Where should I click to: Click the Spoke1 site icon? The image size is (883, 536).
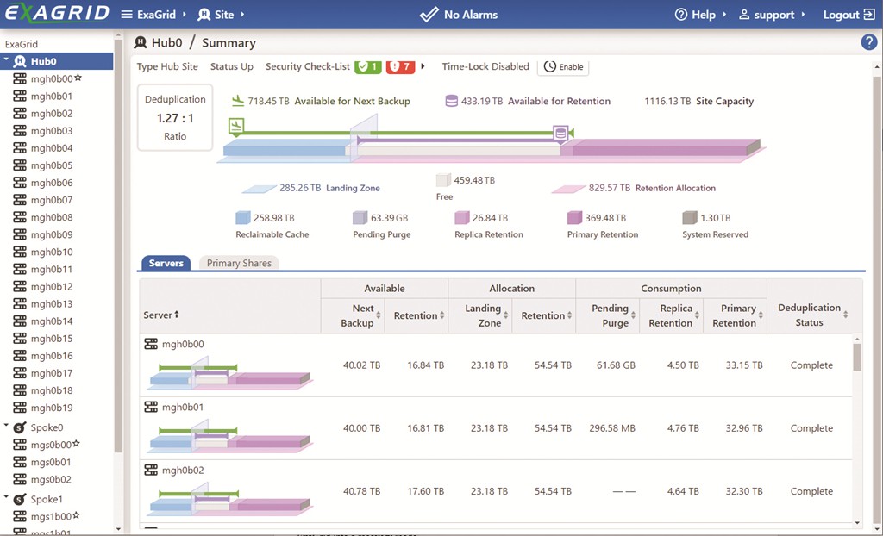click(x=20, y=499)
